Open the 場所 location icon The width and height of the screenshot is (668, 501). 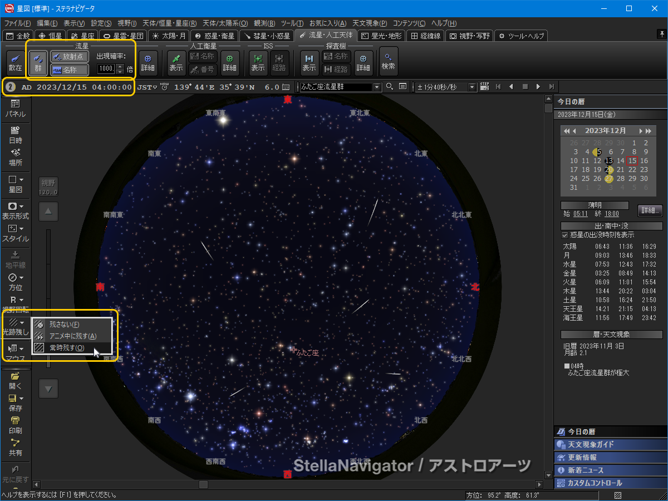pos(15,157)
